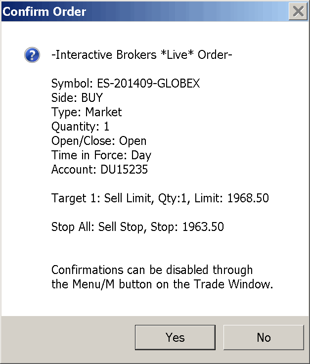Click the Confirm Order title bar text
Screen dimensions: 310x364
(44, 11)
